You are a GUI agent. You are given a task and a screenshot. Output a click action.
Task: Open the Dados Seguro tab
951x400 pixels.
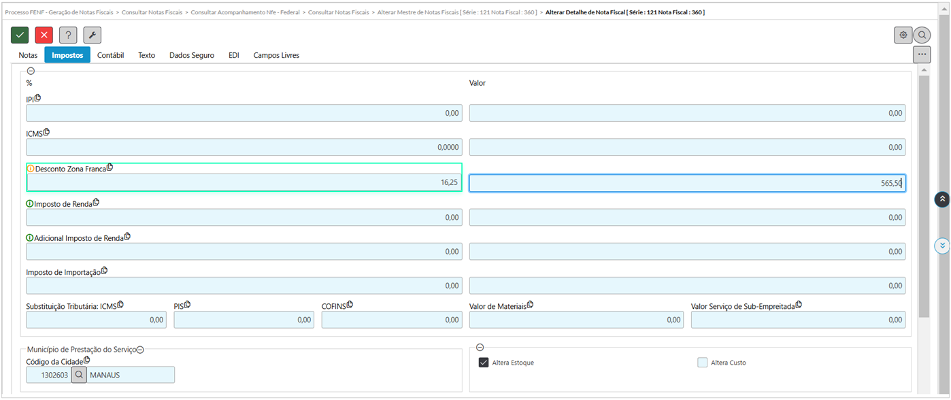tap(192, 55)
